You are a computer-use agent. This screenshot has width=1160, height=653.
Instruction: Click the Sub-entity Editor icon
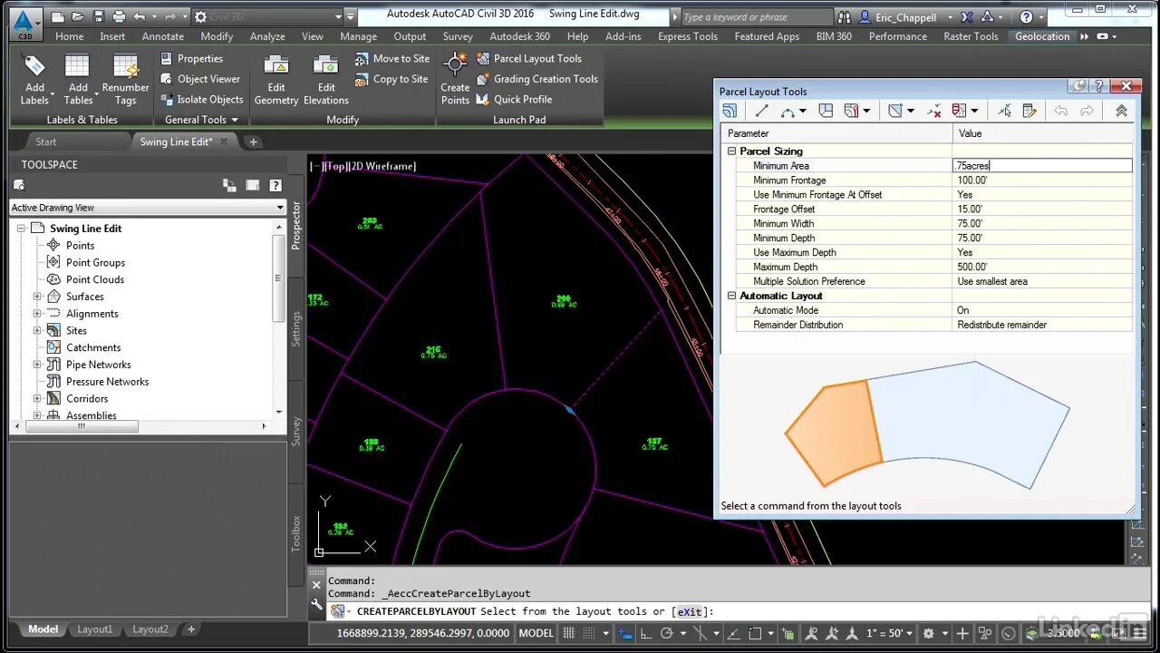tap(1029, 111)
